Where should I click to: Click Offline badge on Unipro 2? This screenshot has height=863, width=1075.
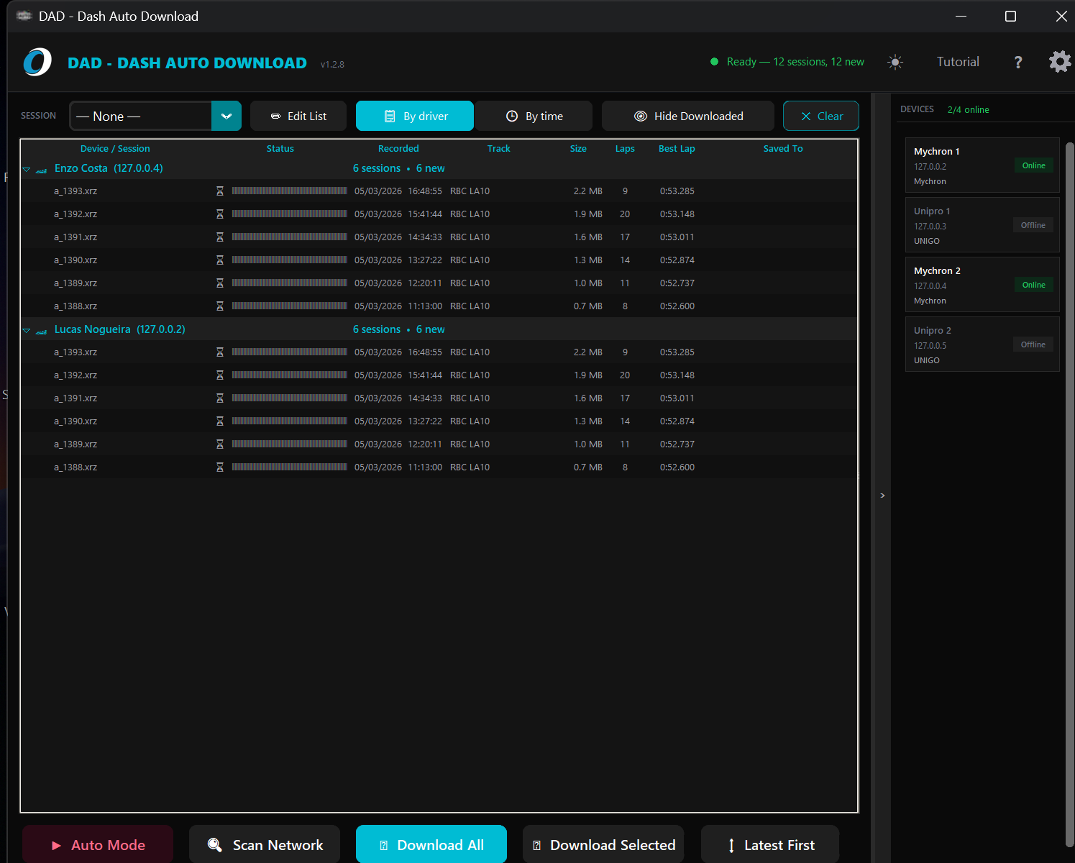(1033, 344)
